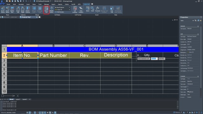Collapse the Cell section in Properties
Screen dimensions: 203x114
point(198,34)
